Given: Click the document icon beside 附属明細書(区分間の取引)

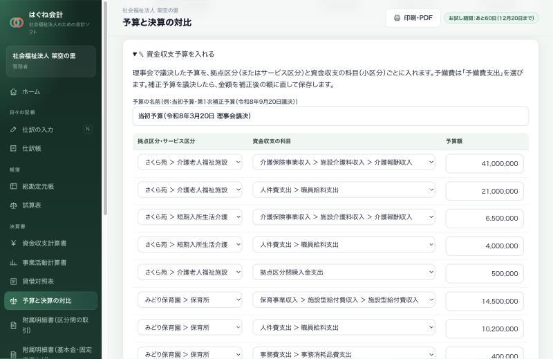Looking at the screenshot, I should pos(13,325).
